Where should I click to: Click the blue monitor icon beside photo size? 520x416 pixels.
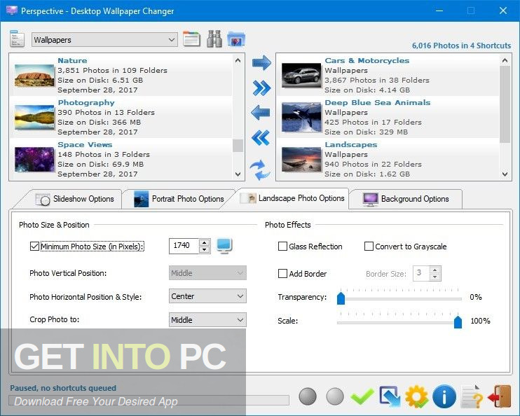click(x=224, y=246)
